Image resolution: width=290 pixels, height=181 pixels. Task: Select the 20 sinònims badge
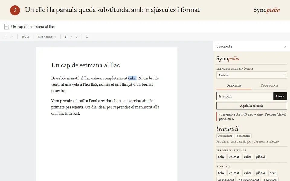pyautogui.click(x=225, y=136)
